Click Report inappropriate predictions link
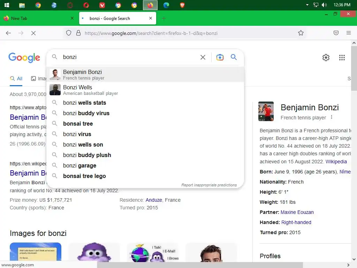Viewport: 357px width, 268px height. [209, 185]
